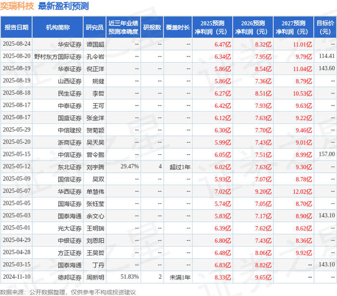The width and height of the screenshot is (337, 296).
Task: Select institution 方正证券
Action: coord(70,253)
